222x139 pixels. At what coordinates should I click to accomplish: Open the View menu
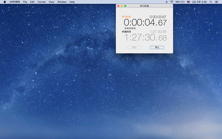pyautogui.click(x=51, y=2)
